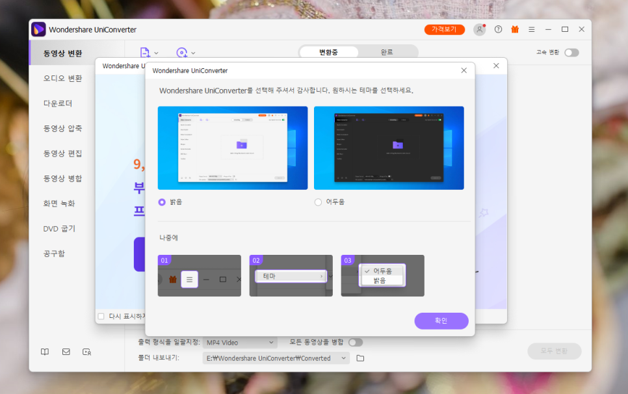Switch to the 변환중 tab
This screenshot has width=628, height=394.
pos(328,52)
